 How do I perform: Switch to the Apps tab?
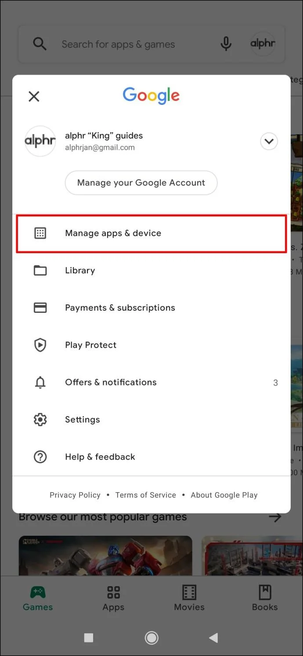click(113, 598)
